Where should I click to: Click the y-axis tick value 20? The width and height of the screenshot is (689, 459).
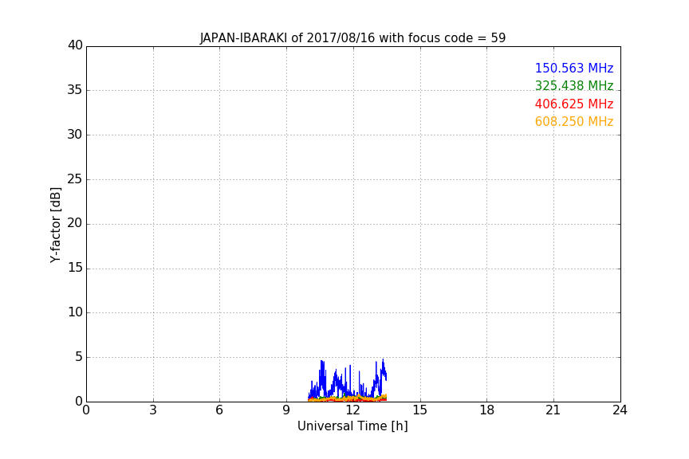[x=75, y=223]
